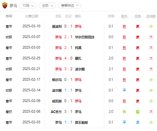Screen dimensions: 157x131
Task: Open 蒙扎 team from 4:0 match
Action: (x=78, y=58)
